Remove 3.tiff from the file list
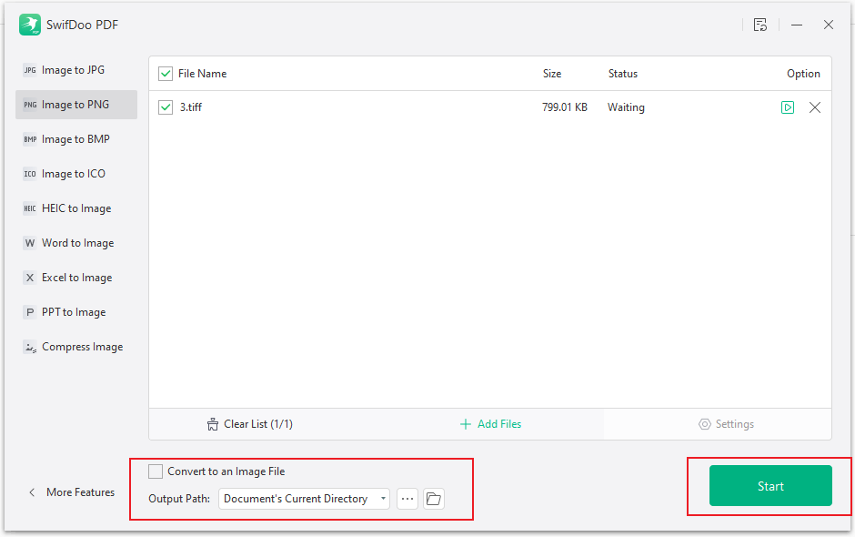This screenshot has height=537, width=855. pyautogui.click(x=815, y=106)
